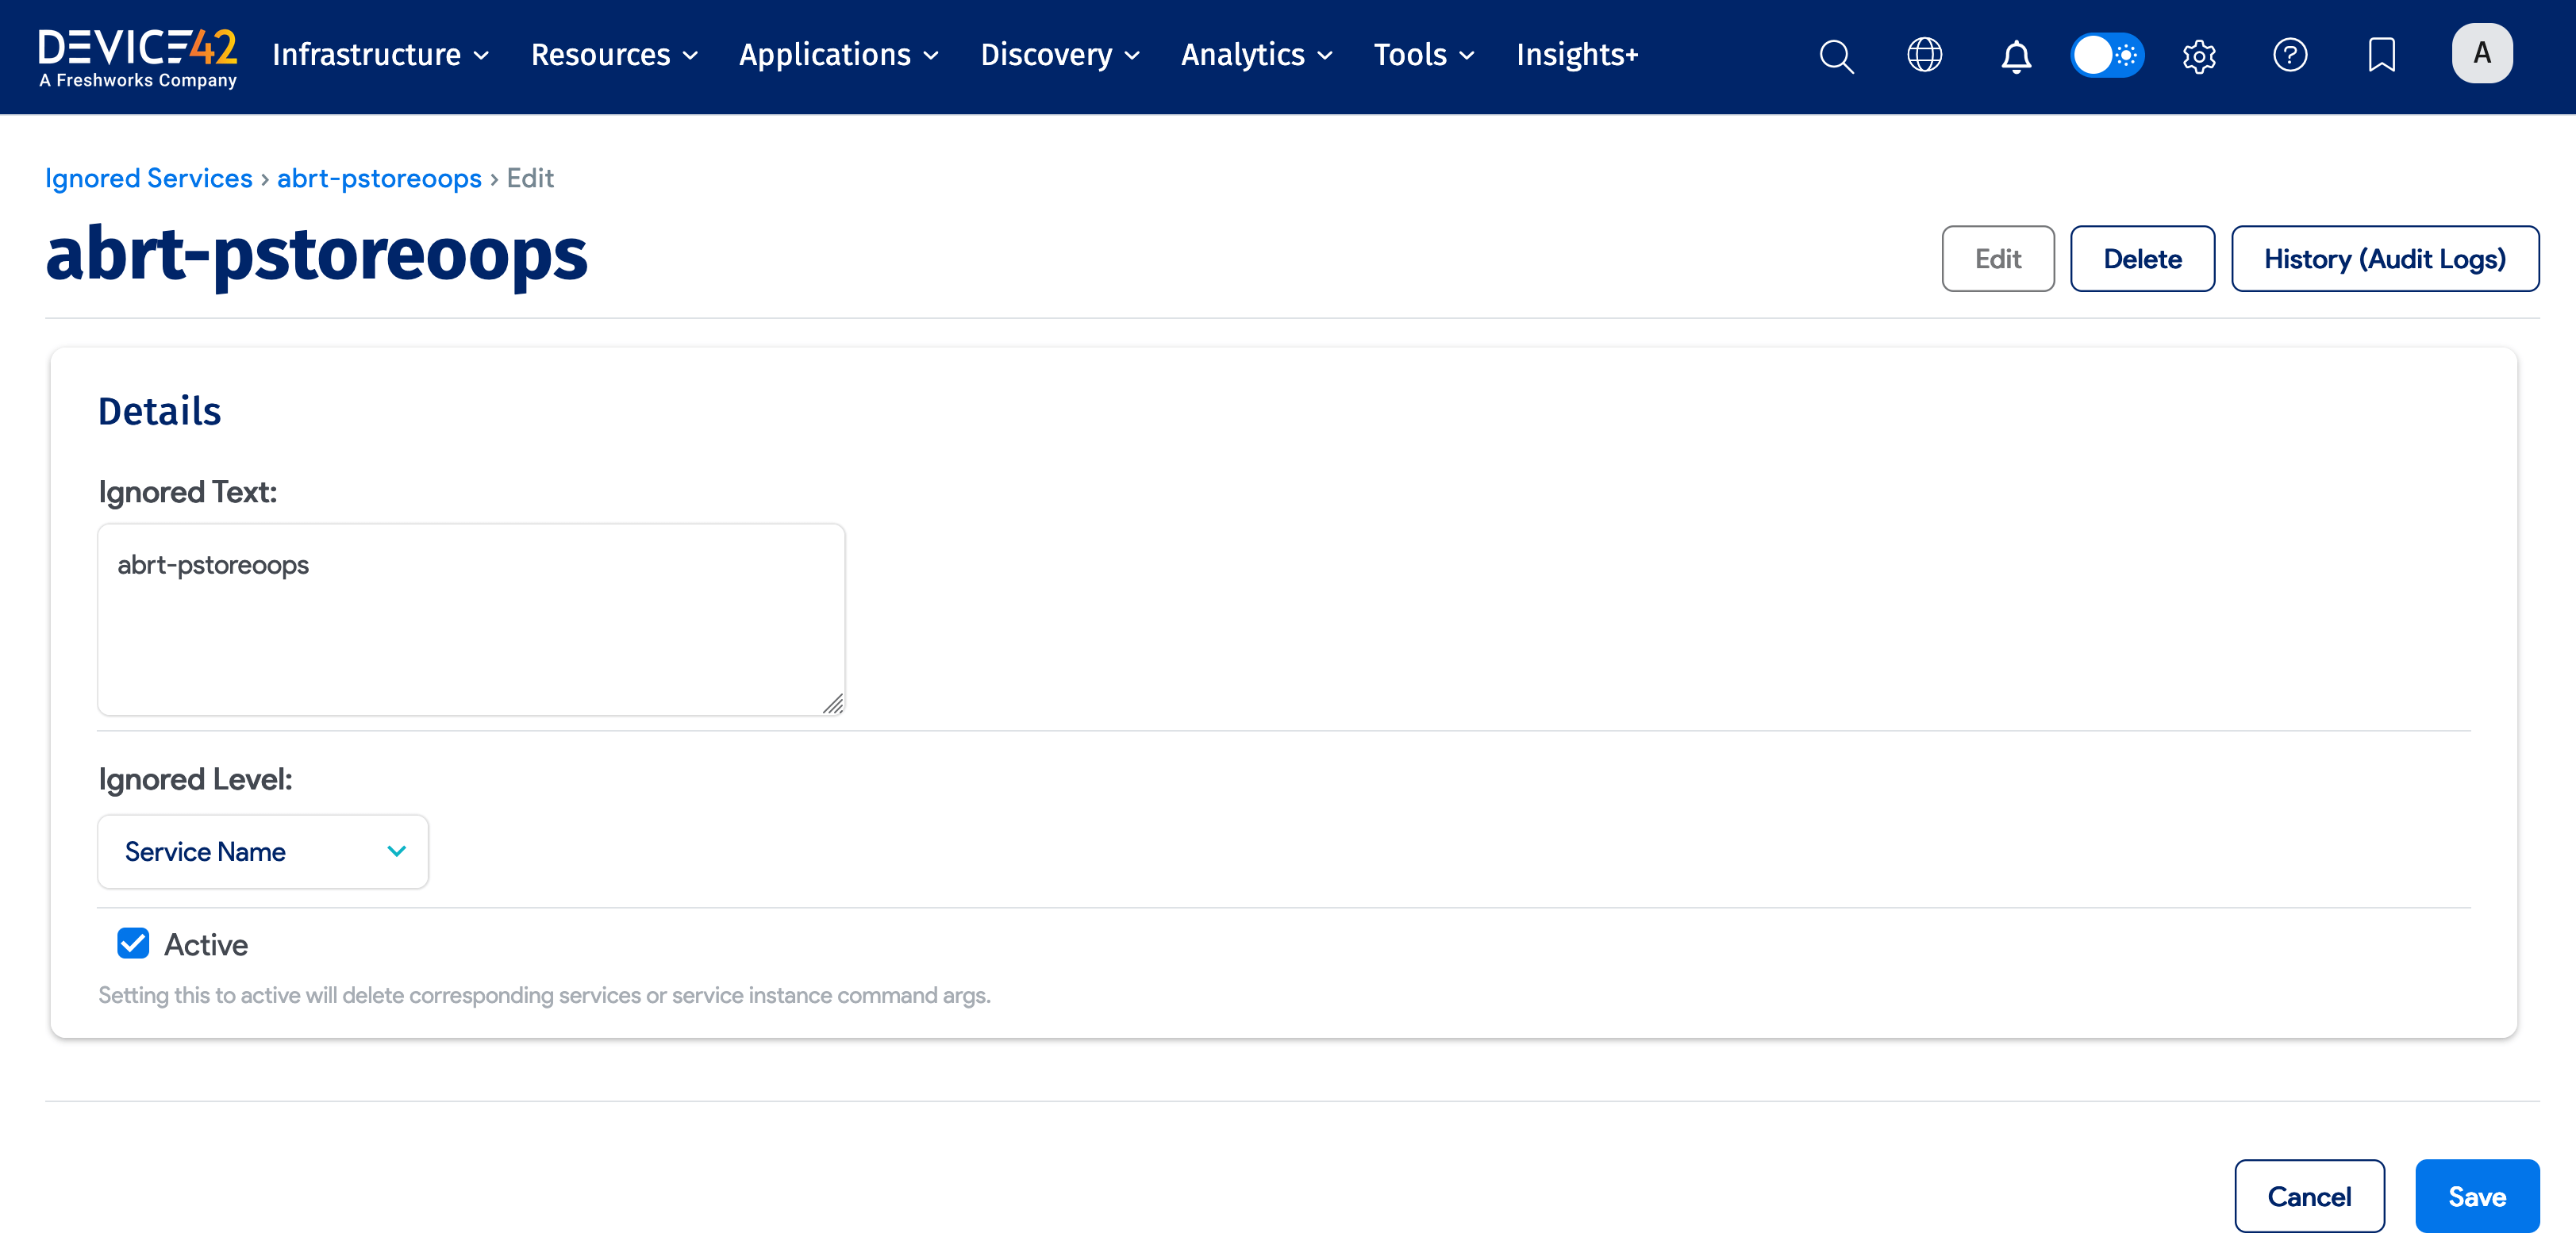
Task: Open the user avatar A menu
Action: [2481, 54]
